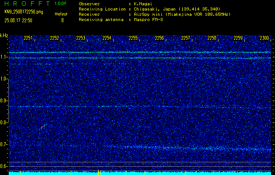Click the 2259 time axis label
This screenshot has width=275, height=175.
click(238, 38)
